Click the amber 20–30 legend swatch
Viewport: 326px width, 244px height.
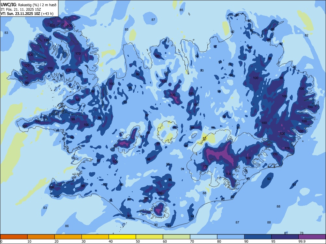click(x=68, y=237)
